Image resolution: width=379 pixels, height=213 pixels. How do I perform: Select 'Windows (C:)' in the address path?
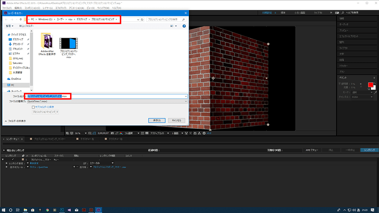[45, 19]
